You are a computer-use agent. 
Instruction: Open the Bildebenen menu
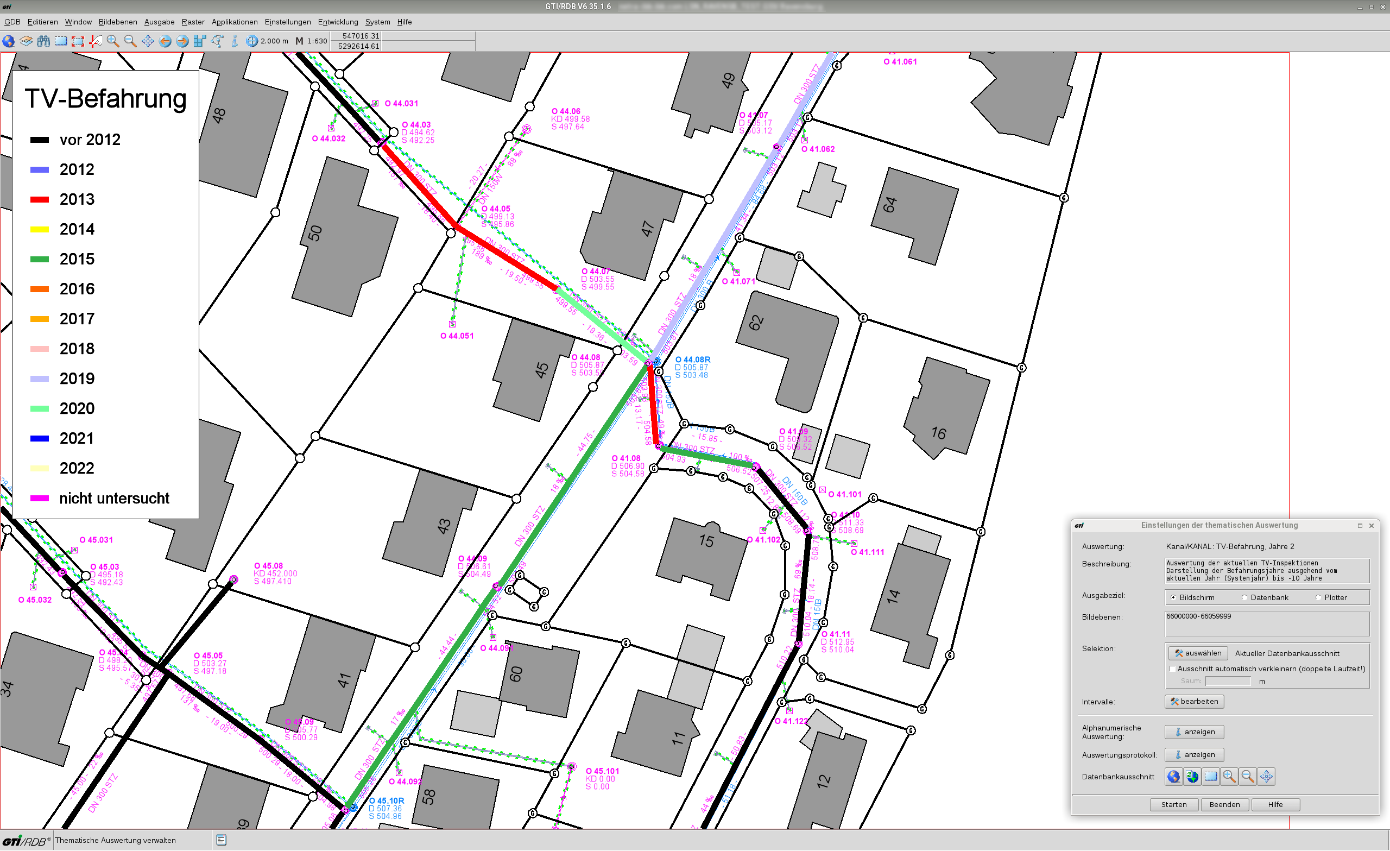tap(117, 22)
